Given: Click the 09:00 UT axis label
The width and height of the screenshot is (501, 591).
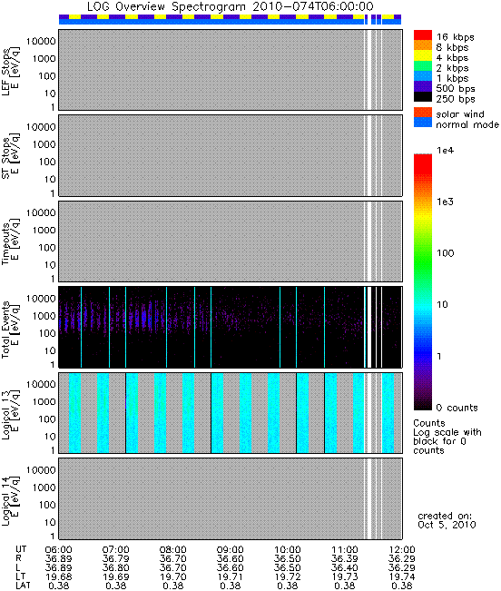Looking at the screenshot, I should 231,549.
